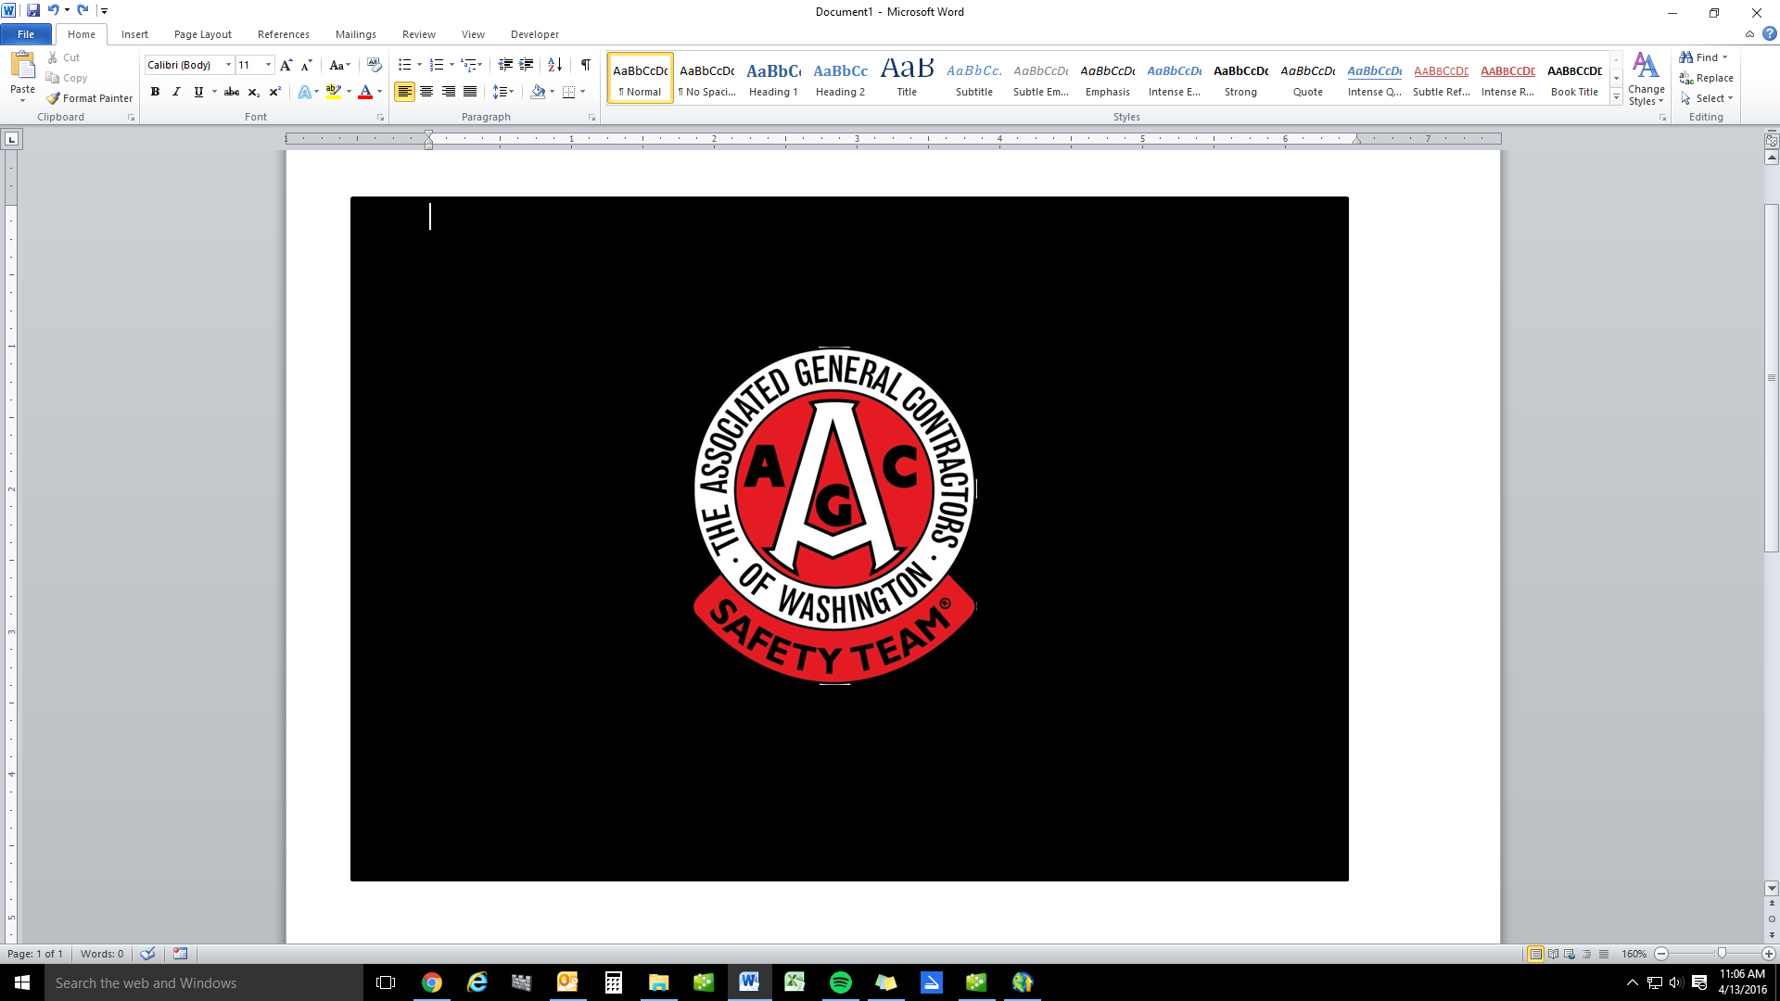The image size is (1780, 1001).
Task: Click the Find button
Action: click(x=1704, y=57)
